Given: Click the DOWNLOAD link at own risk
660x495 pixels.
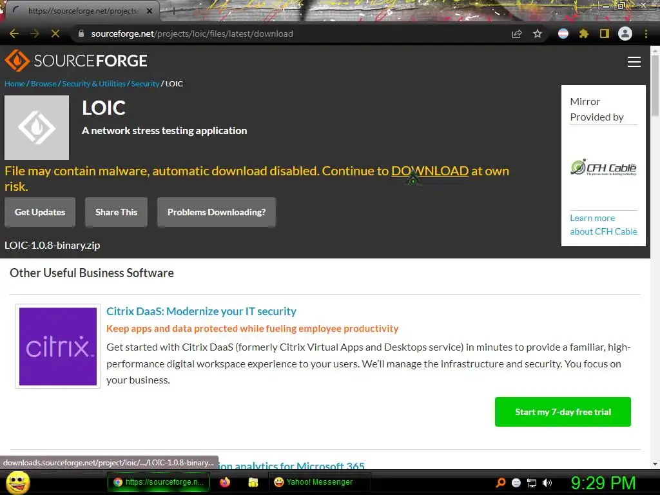Looking at the screenshot, I should tap(430, 171).
